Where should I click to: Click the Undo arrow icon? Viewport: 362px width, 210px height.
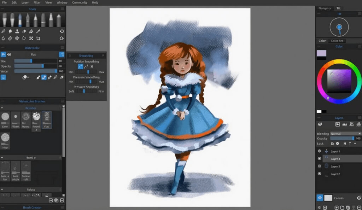tap(62, 31)
